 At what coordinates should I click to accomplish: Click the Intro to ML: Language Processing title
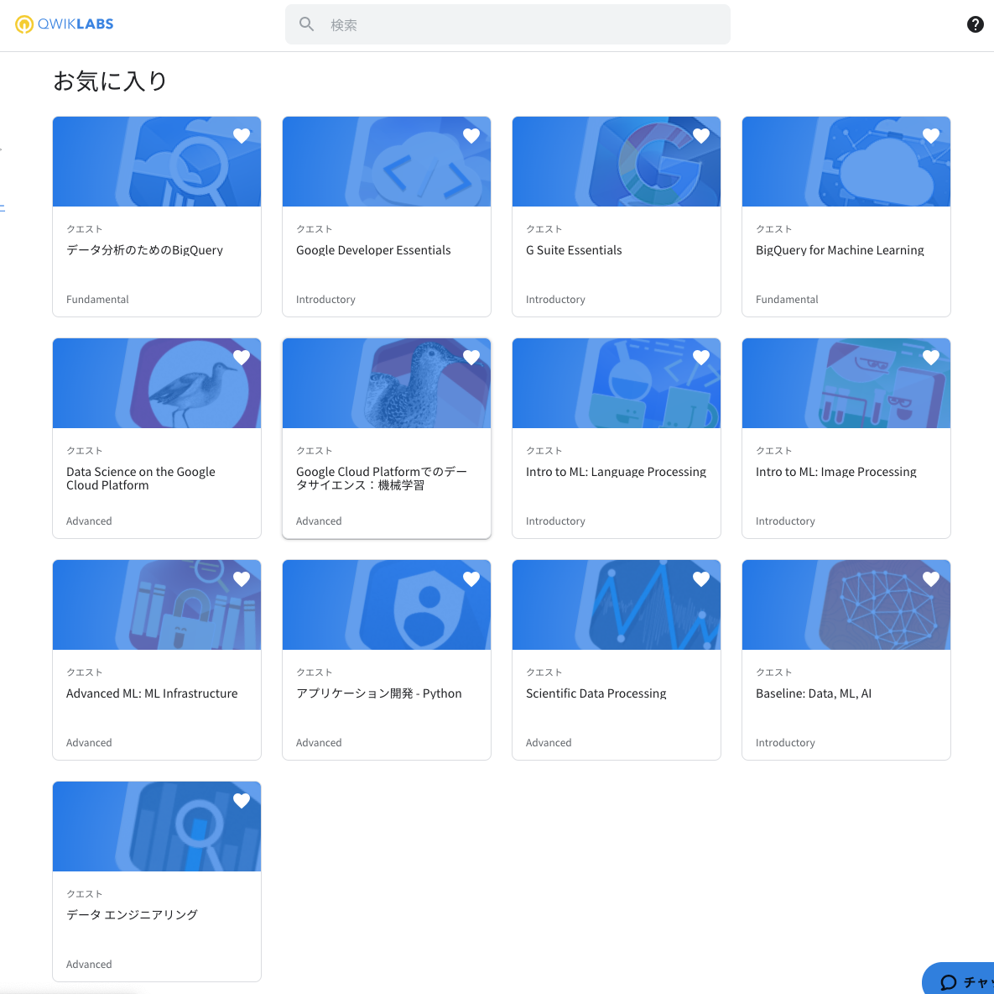tap(616, 471)
